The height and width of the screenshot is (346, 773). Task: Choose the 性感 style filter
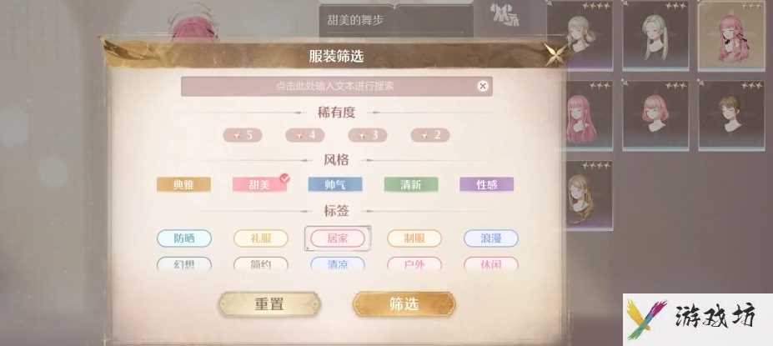click(x=487, y=185)
